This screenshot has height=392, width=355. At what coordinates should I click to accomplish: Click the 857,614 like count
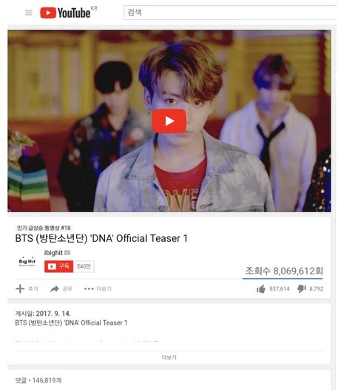click(x=280, y=289)
